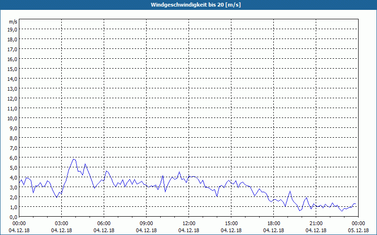Select the 18:00 time label

coord(274,224)
